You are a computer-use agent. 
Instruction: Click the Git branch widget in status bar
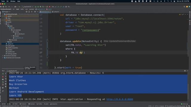point(175,106)
